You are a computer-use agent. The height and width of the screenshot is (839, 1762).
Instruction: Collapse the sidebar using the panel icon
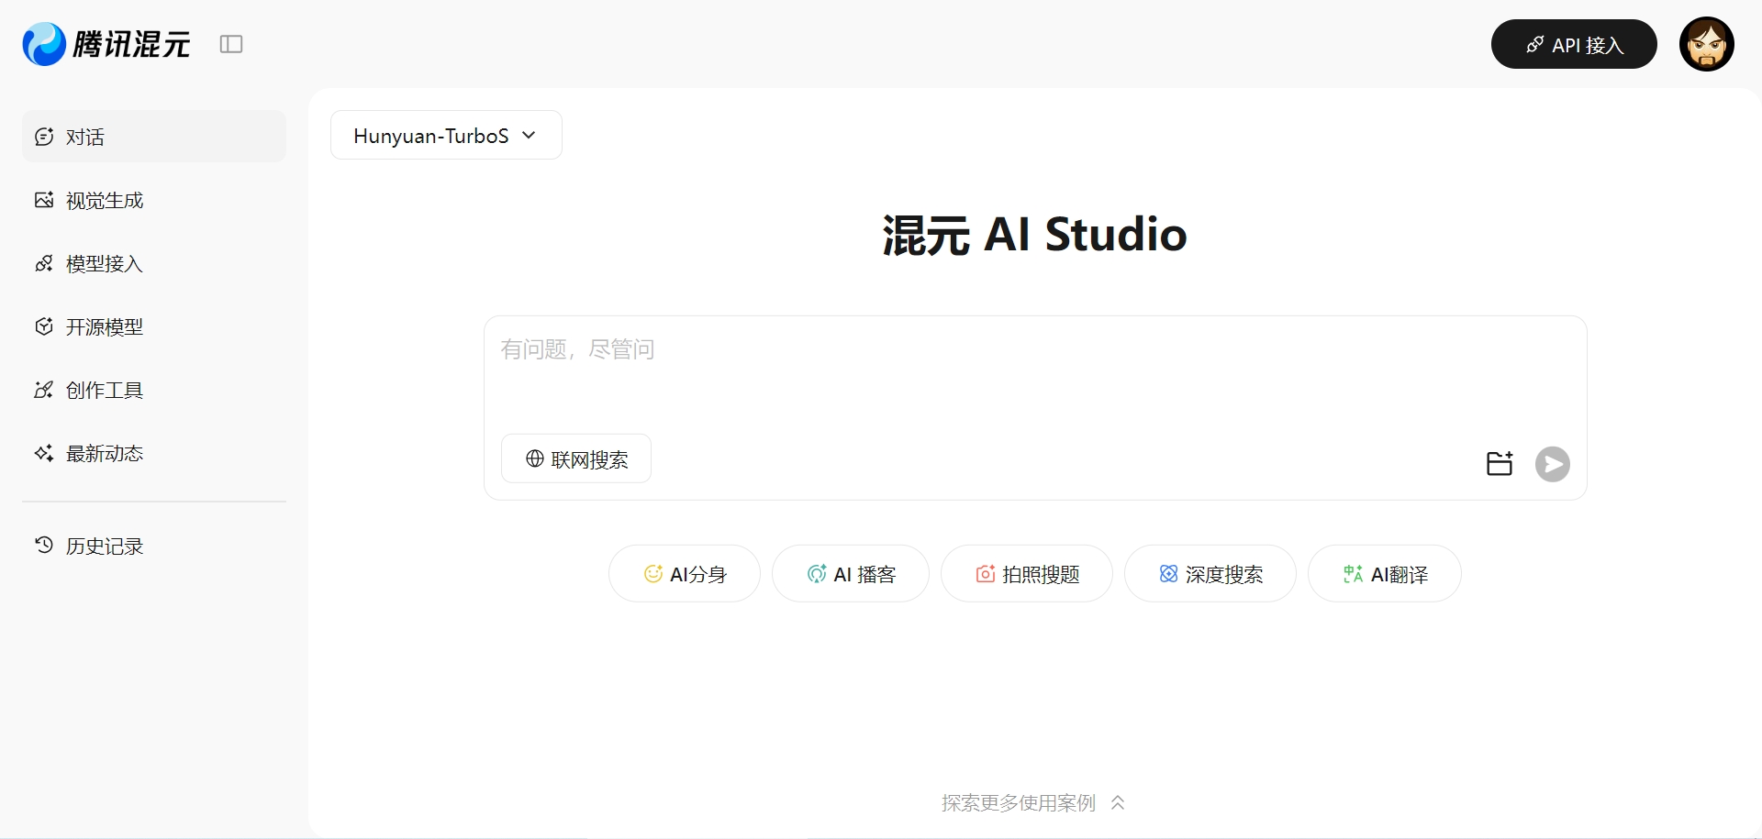click(231, 44)
